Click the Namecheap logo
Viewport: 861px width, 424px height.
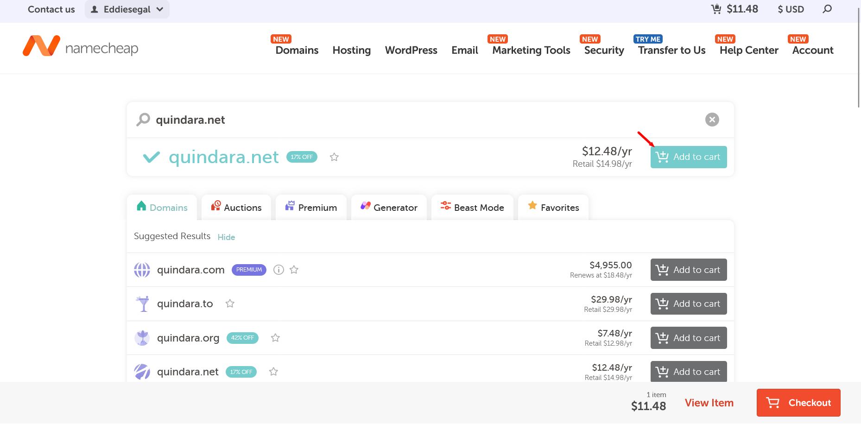click(81, 46)
